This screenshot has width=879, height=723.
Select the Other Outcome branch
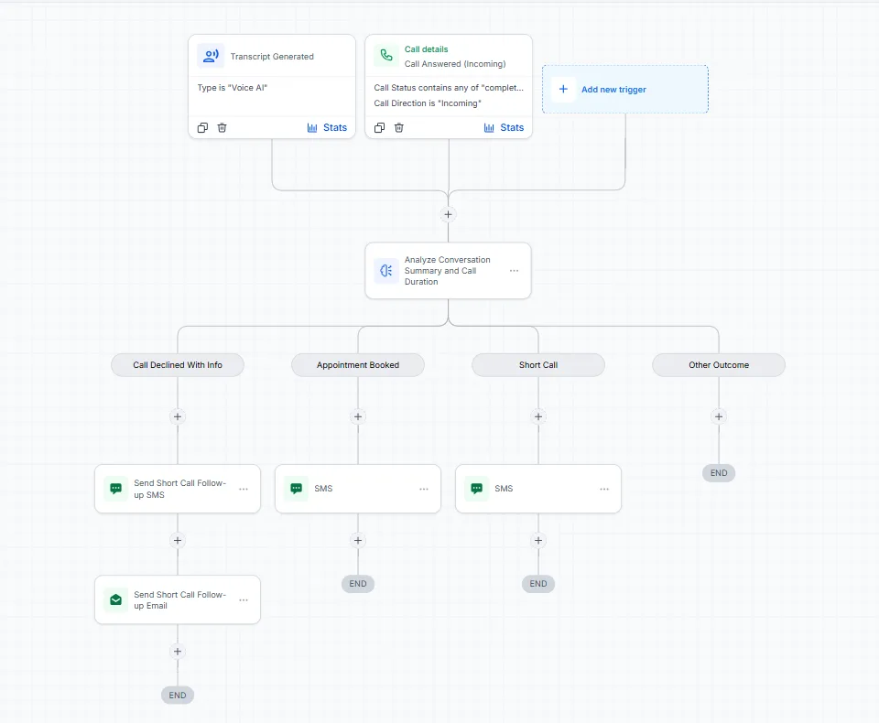point(719,365)
